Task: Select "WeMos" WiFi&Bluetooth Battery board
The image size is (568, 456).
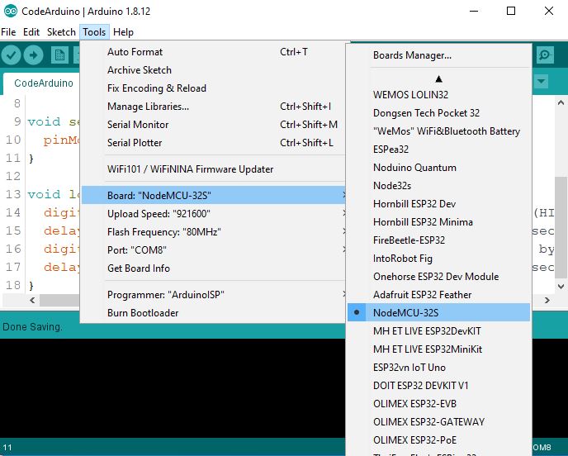Action: click(x=438, y=131)
